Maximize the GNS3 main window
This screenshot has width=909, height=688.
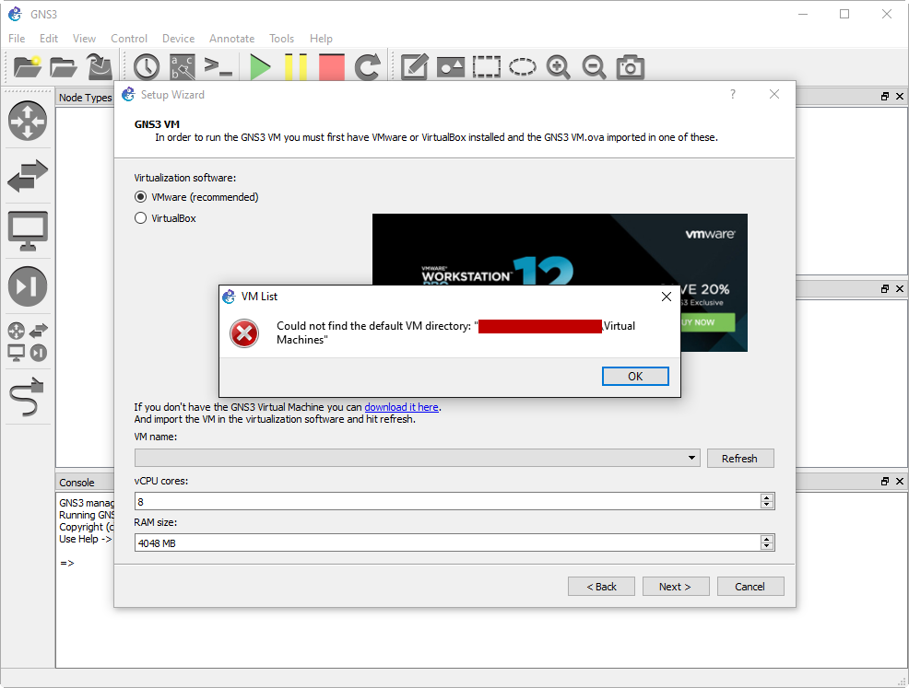[x=844, y=14]
